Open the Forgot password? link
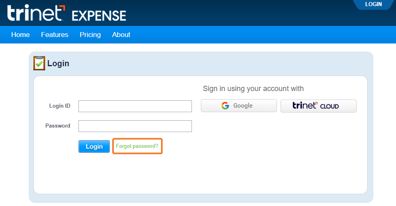Viewport: 396px width, 206px height. pos(137,146)
